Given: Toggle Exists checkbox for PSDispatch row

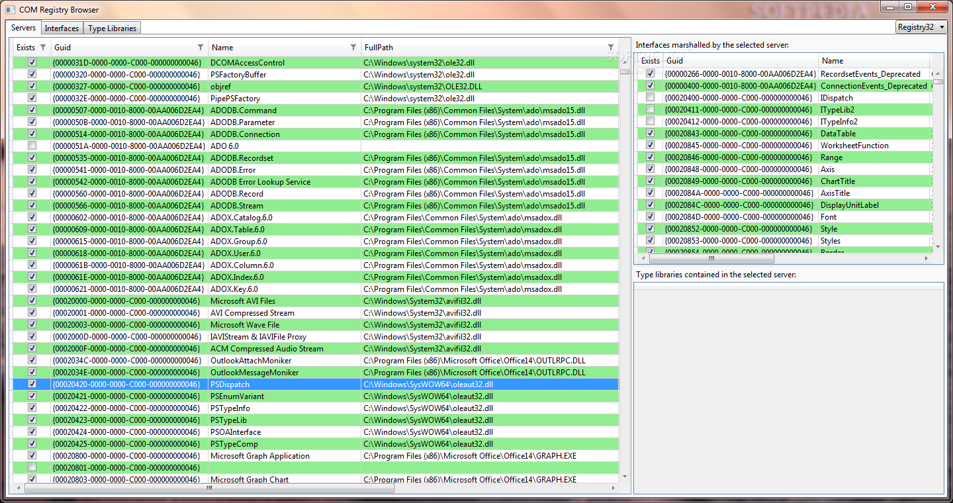Looking at the screenshot, I should (x=32, y=384).
